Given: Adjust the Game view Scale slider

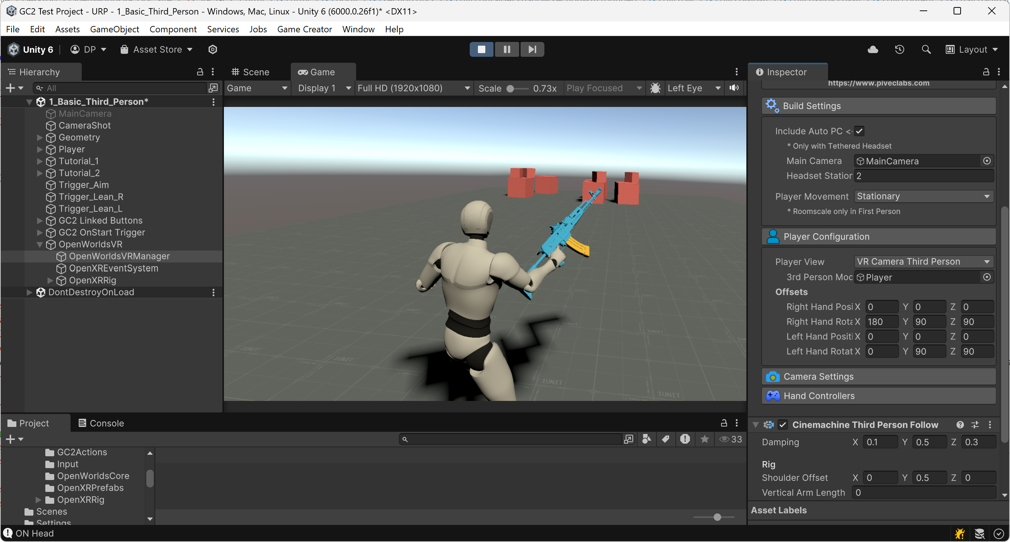Looking at the screenshot, I should coord(511,89).
